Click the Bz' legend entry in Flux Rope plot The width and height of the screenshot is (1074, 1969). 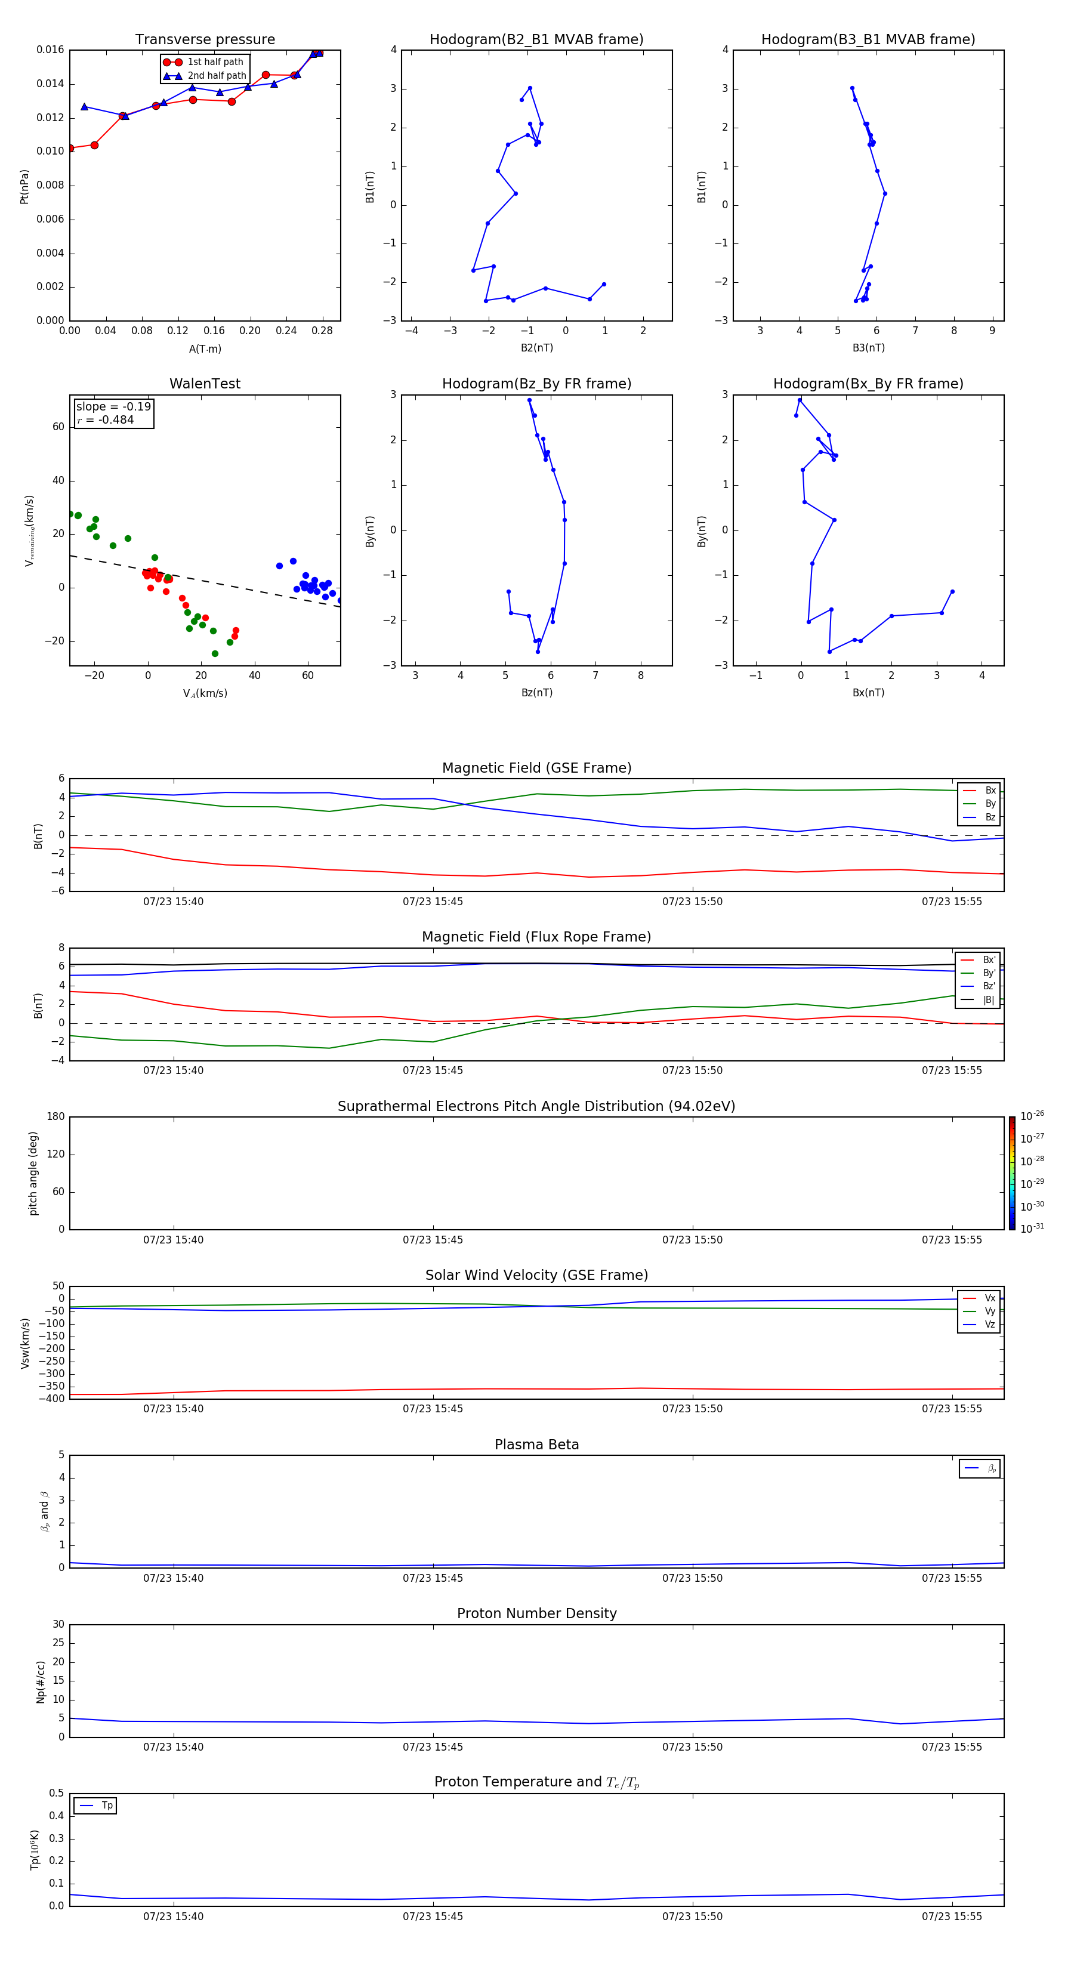click(x=979, y=986)
